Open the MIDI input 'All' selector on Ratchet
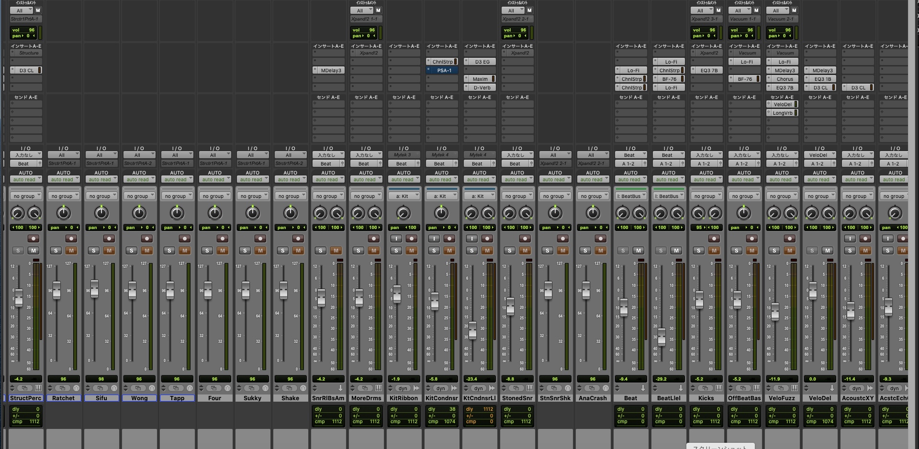Viewport: 919px width, 449px height. 64,155
